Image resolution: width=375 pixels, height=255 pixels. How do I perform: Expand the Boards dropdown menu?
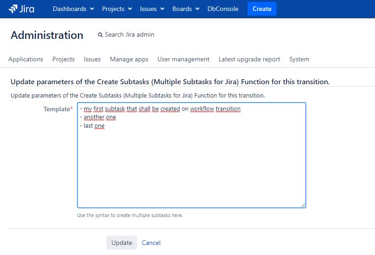point(186,9)
